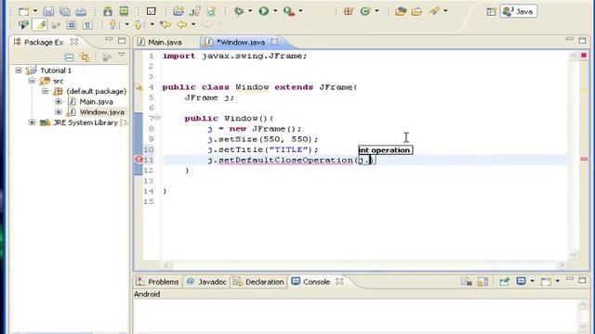Select the *Window.java editor tab
Image resolution: width=595 pixels, height=334 pixels.
(x=241, y=43)
